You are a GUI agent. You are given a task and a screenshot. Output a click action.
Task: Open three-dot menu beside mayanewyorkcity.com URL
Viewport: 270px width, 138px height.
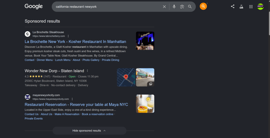[72, 99]
